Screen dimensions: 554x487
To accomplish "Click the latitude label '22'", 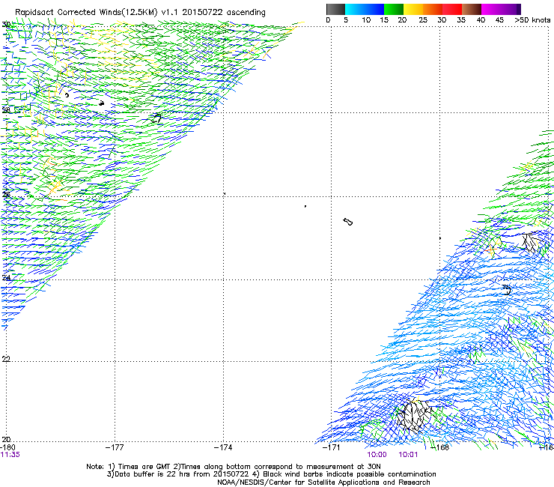I will [x=6, y=359].
